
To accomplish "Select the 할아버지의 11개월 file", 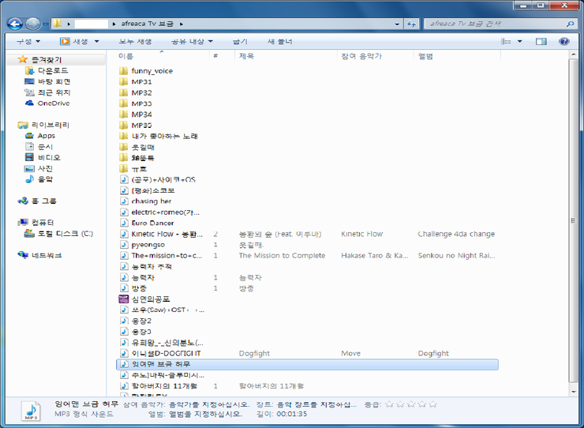I will [159, 386].
